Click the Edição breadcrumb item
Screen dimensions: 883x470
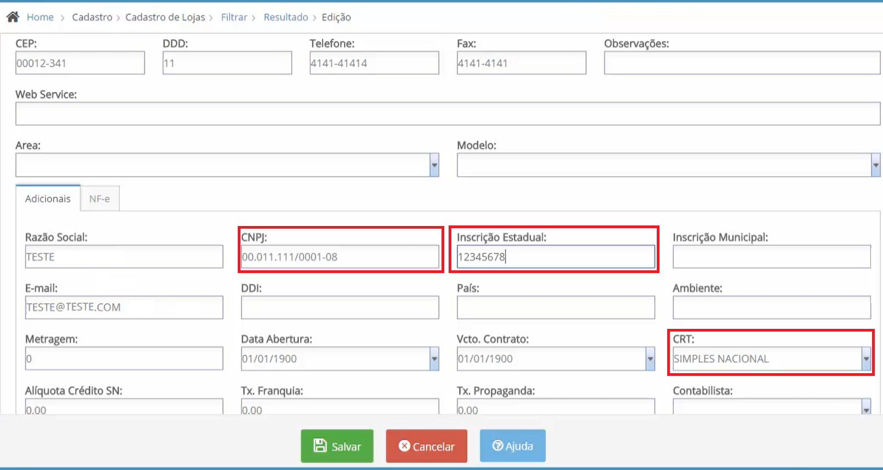336,17
